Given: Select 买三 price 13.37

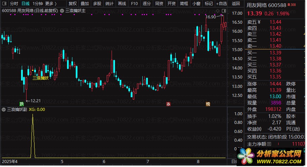Looking at the screenshot, I should click(x=275, y=65).
